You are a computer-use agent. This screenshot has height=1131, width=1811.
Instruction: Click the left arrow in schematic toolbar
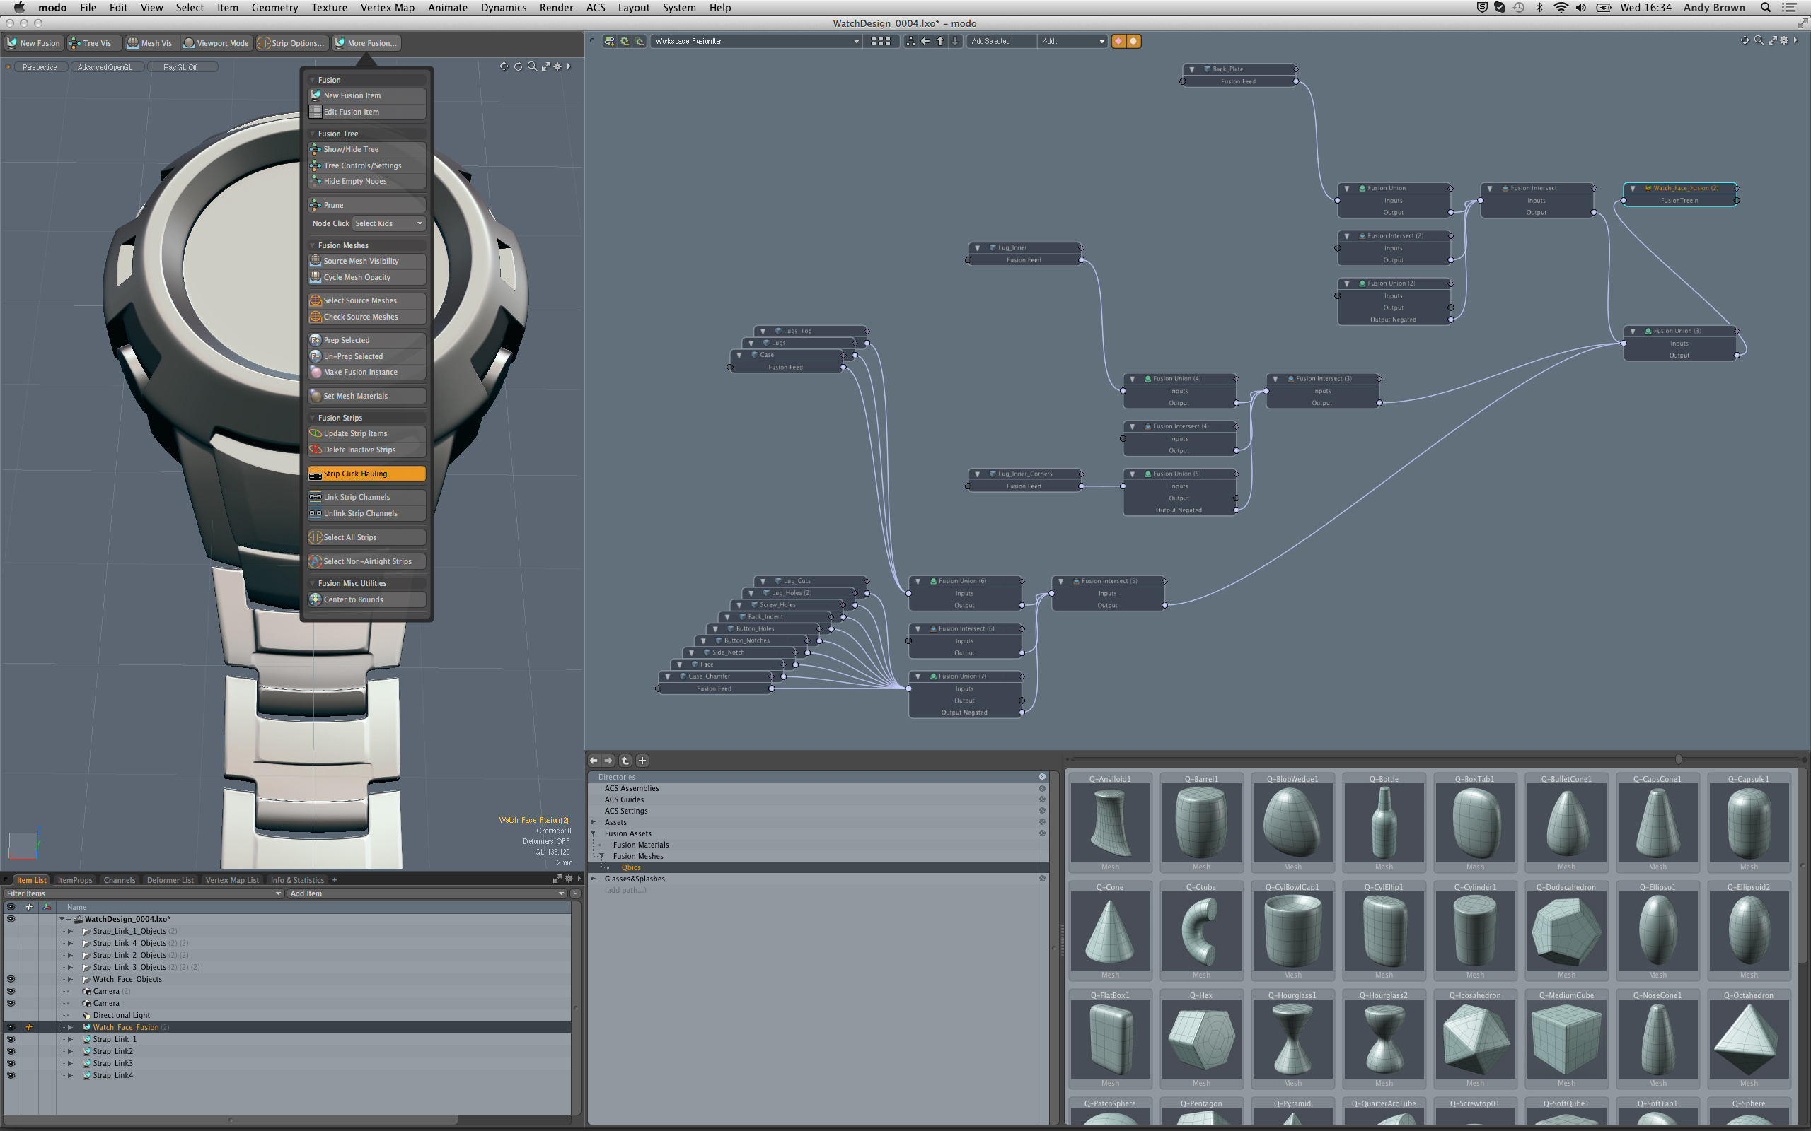tap(926, 42)
